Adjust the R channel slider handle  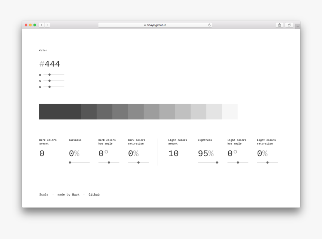point(49,75)
